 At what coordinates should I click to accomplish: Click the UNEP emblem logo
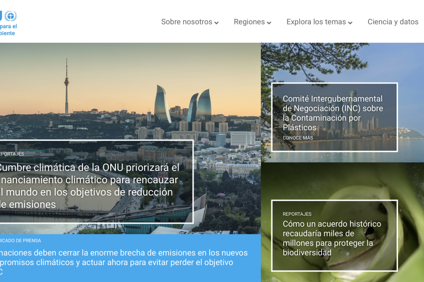(x=10, y=16)
